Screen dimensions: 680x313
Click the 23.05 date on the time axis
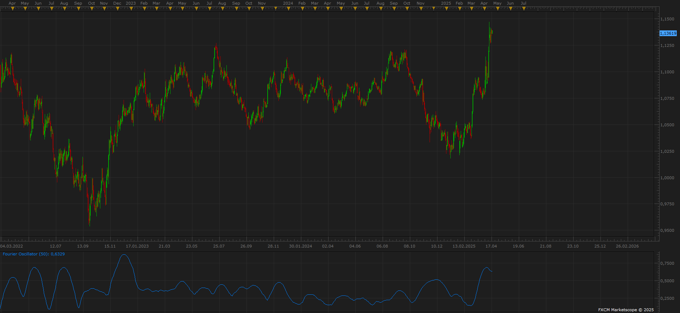coord(192,246)
